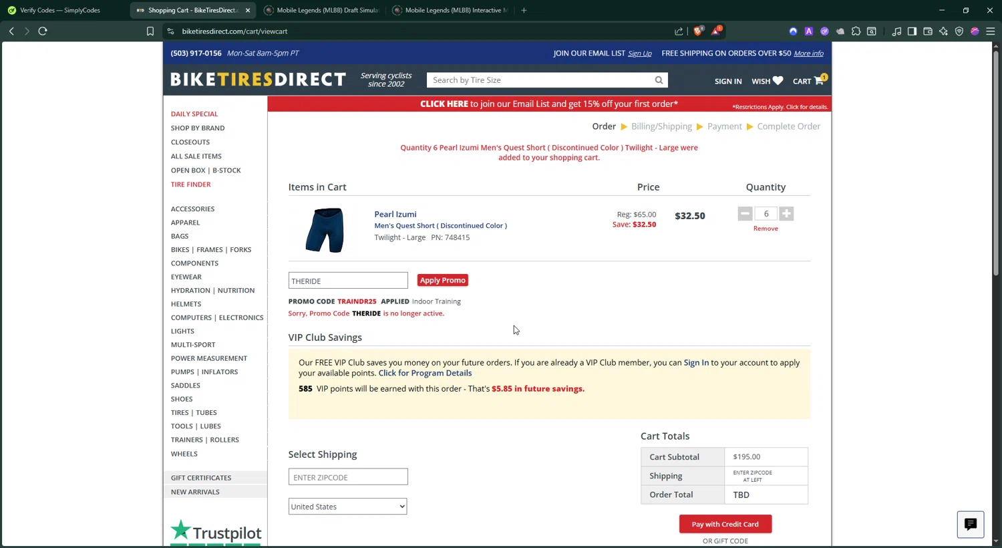Click the wishlist heart icon
The image size is (1002, 548).
click(778, 81)
